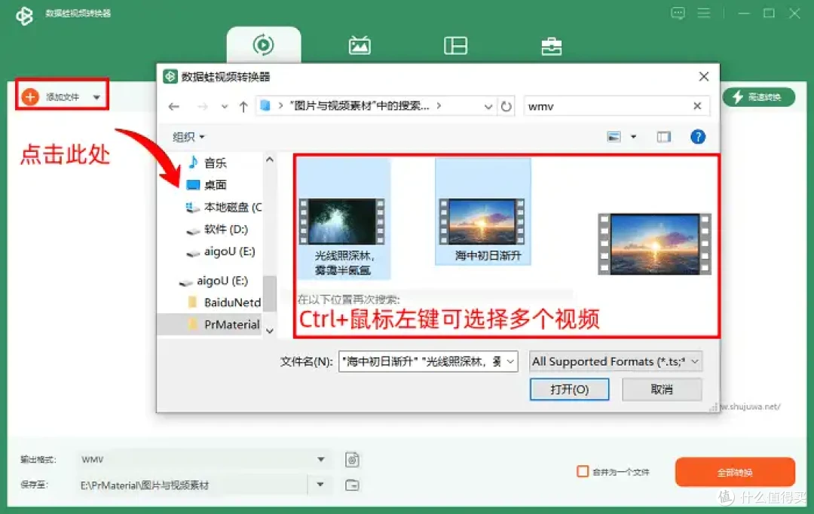Click the Open button

click(570, 389)
